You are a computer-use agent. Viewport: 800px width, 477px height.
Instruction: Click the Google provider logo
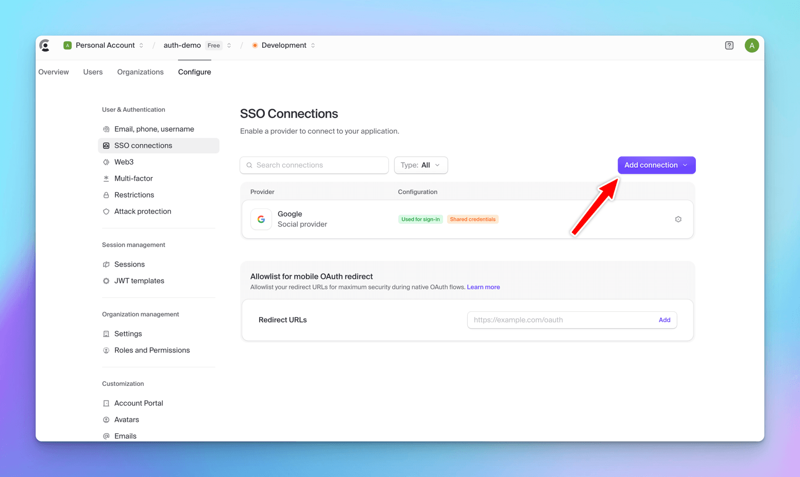coord(261,219)
